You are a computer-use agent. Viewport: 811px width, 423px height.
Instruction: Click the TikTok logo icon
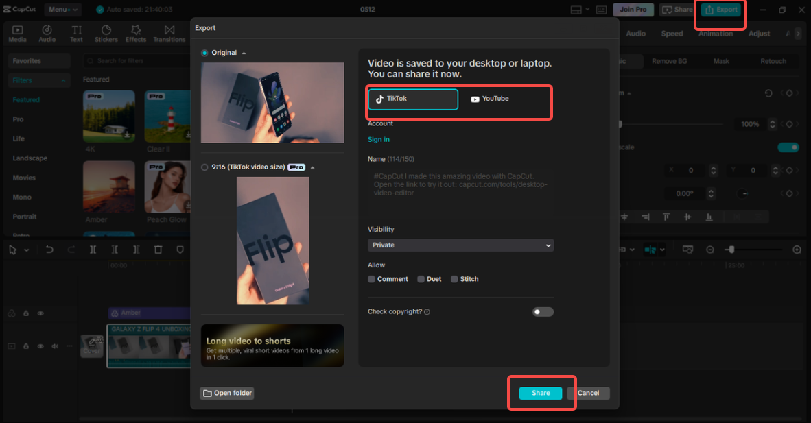(x=379, y=99)
